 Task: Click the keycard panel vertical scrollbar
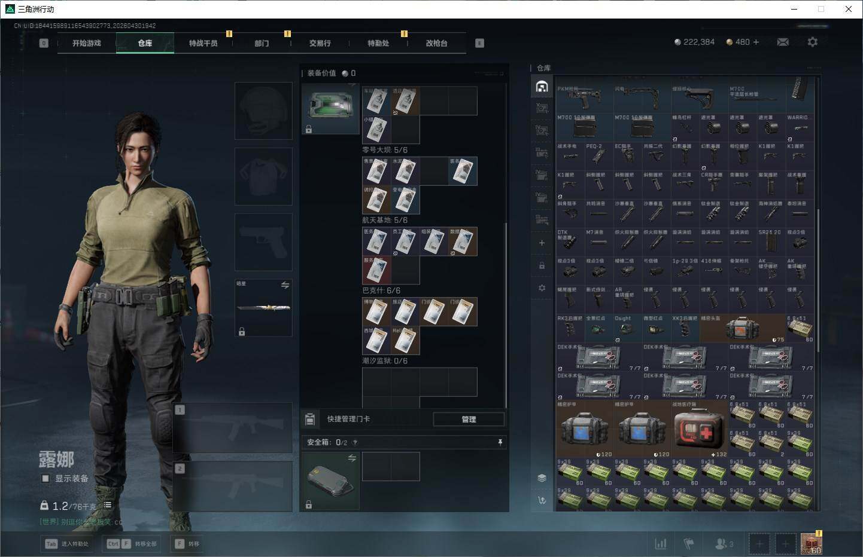click(506, 316)
